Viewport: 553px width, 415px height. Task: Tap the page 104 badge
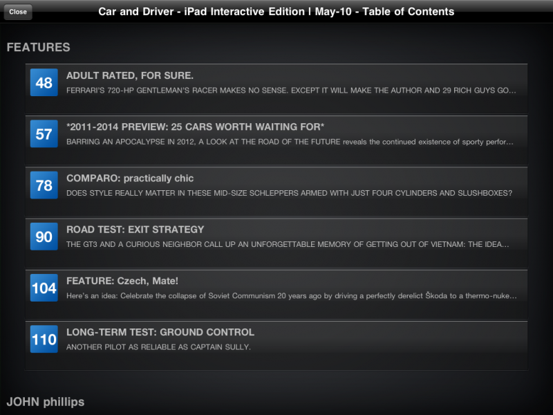44,288
